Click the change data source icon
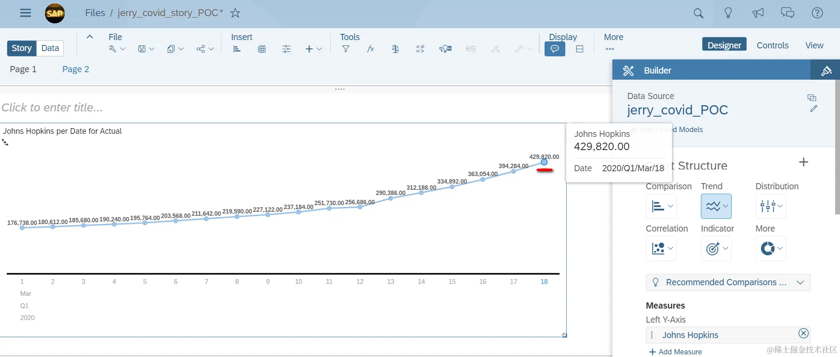The width and height of the screenshot is (840, 357). pos(812,97)
